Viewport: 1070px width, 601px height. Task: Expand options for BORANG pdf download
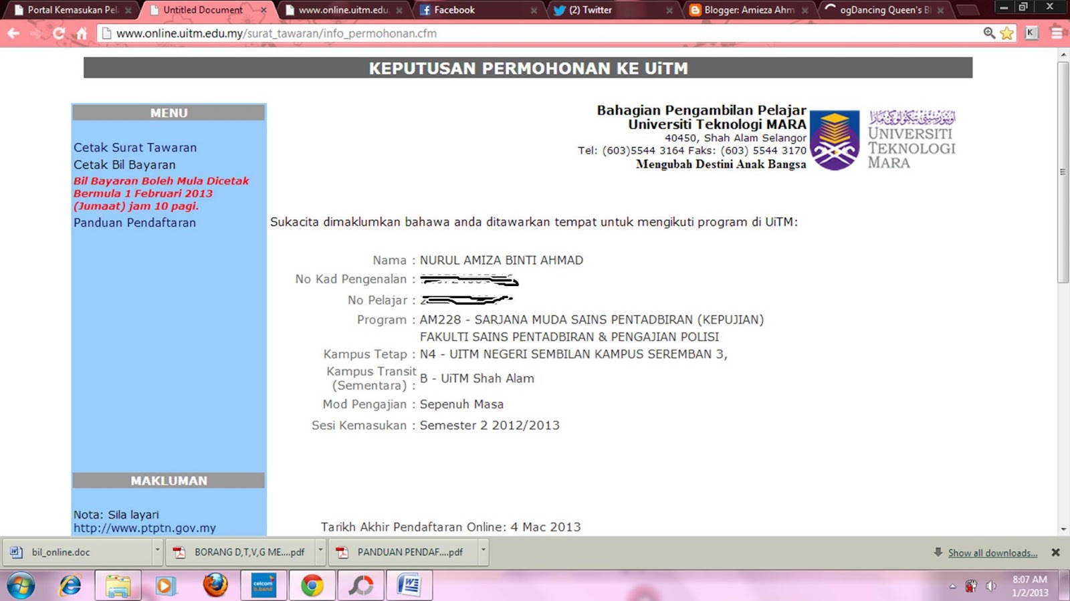[x=320, y=552]
